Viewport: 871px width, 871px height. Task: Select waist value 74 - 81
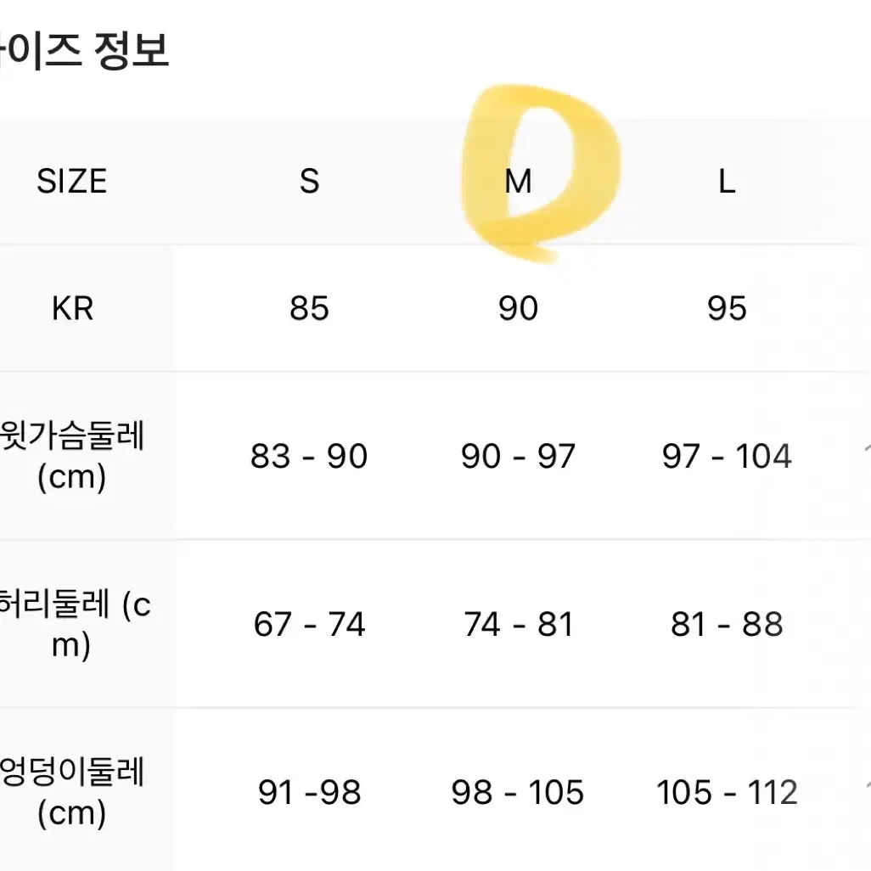click(x=518, y=624)
